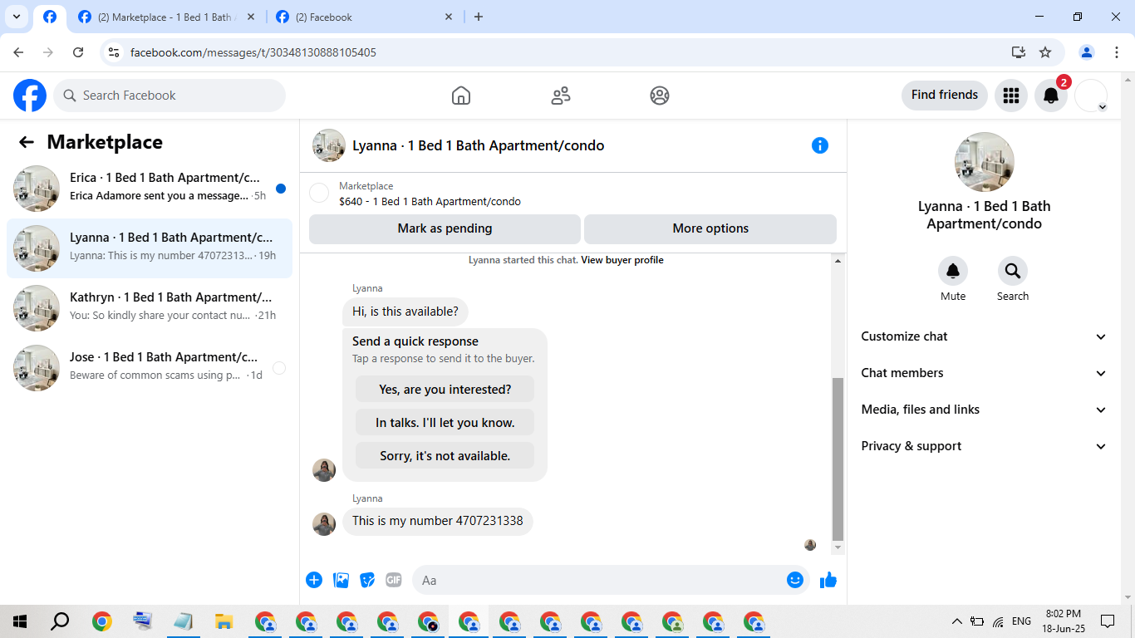Click the Search Facebook field
This screenshot has width=1135, height=638.
coord(170,96)
